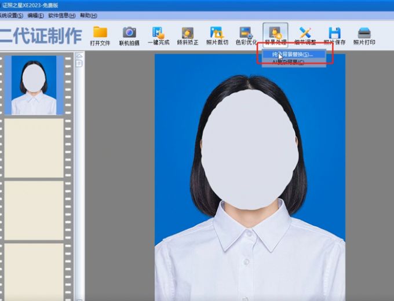Expand the 软件信息(I) menu
The width and height of the screenshot is (394, 301).
[x=61, y=16]
